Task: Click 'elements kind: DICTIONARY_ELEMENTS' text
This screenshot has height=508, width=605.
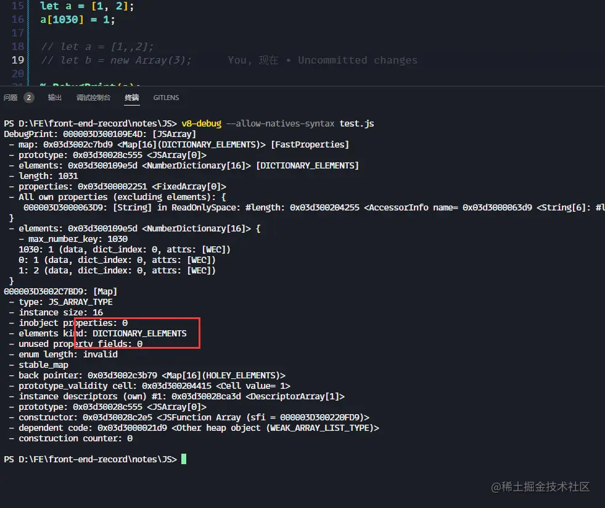Action: 102,333
